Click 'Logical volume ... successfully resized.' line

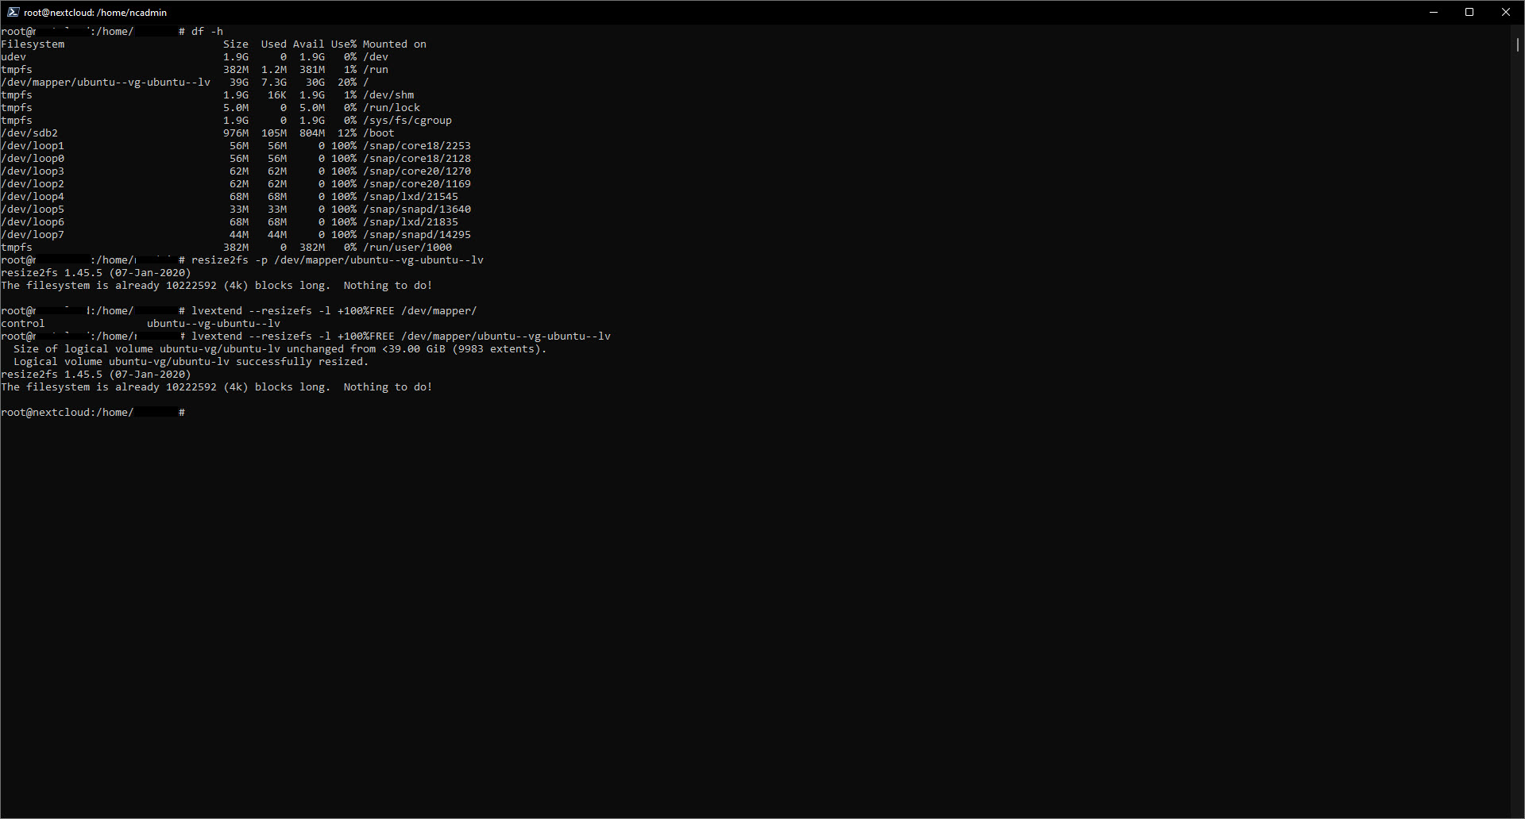click(x=191, y=362)
